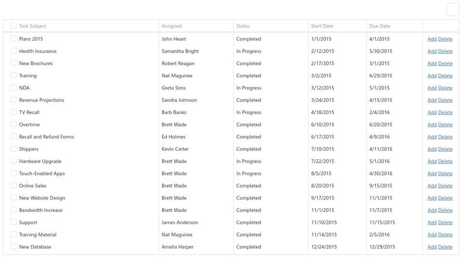Select the TV Recall row checkbox

14,112
